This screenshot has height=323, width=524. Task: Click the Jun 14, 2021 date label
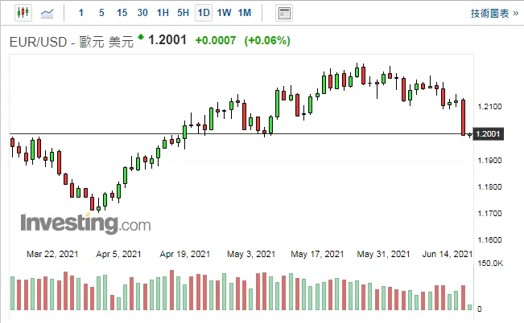click(448, 254)
